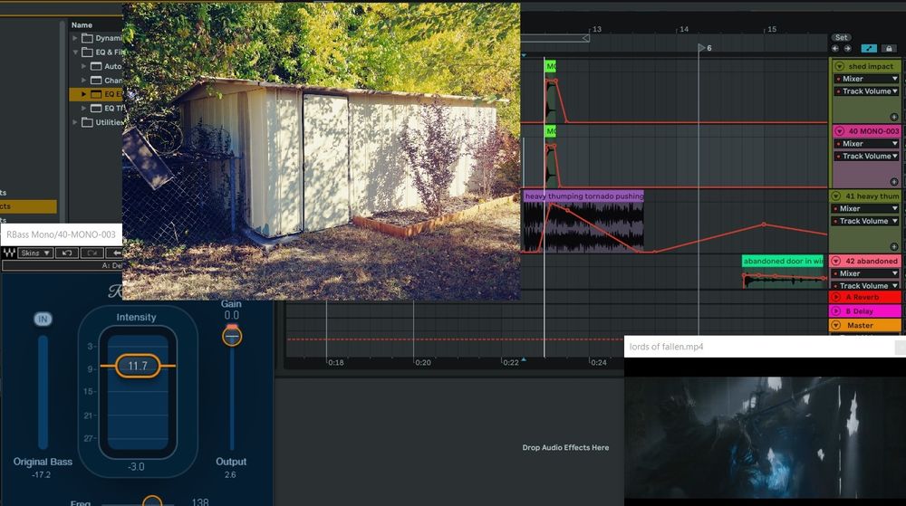Image resolution: width=906 pixels, height=506 pixels.
Task: Click bar 13 on the beat ruler
Action: pos(597,29)
